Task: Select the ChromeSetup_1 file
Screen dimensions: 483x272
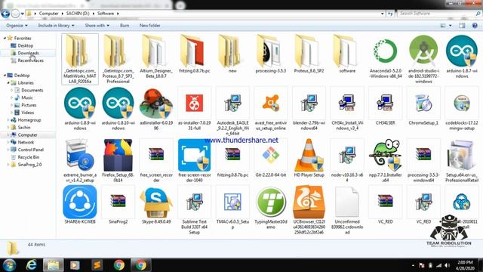Action: pyautogui.click(x=423, y=106)
